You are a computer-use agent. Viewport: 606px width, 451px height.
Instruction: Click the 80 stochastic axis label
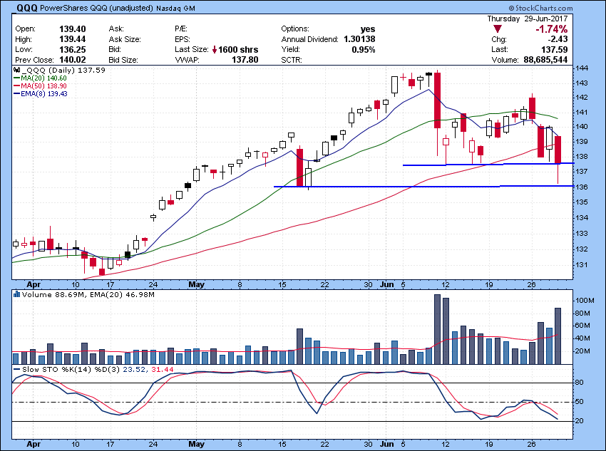[580, 383]
